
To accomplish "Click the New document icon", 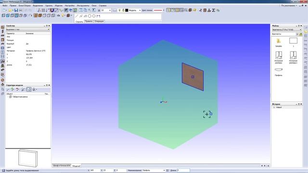I will (4, 10).
